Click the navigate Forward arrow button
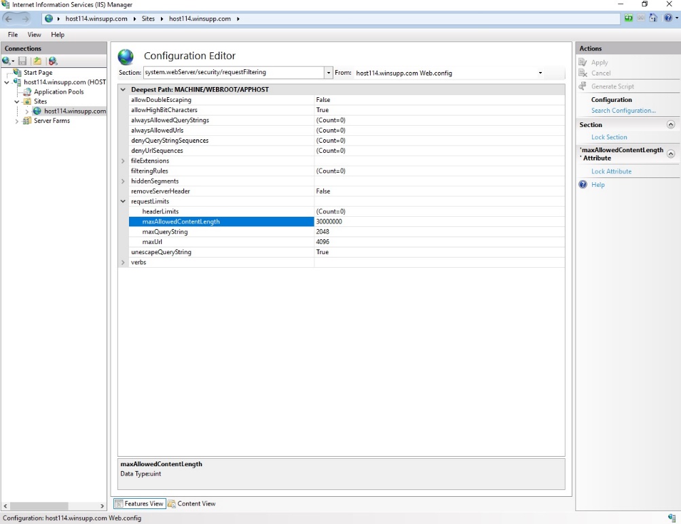This screenshot has height=524, width=681. coord(25,19)
